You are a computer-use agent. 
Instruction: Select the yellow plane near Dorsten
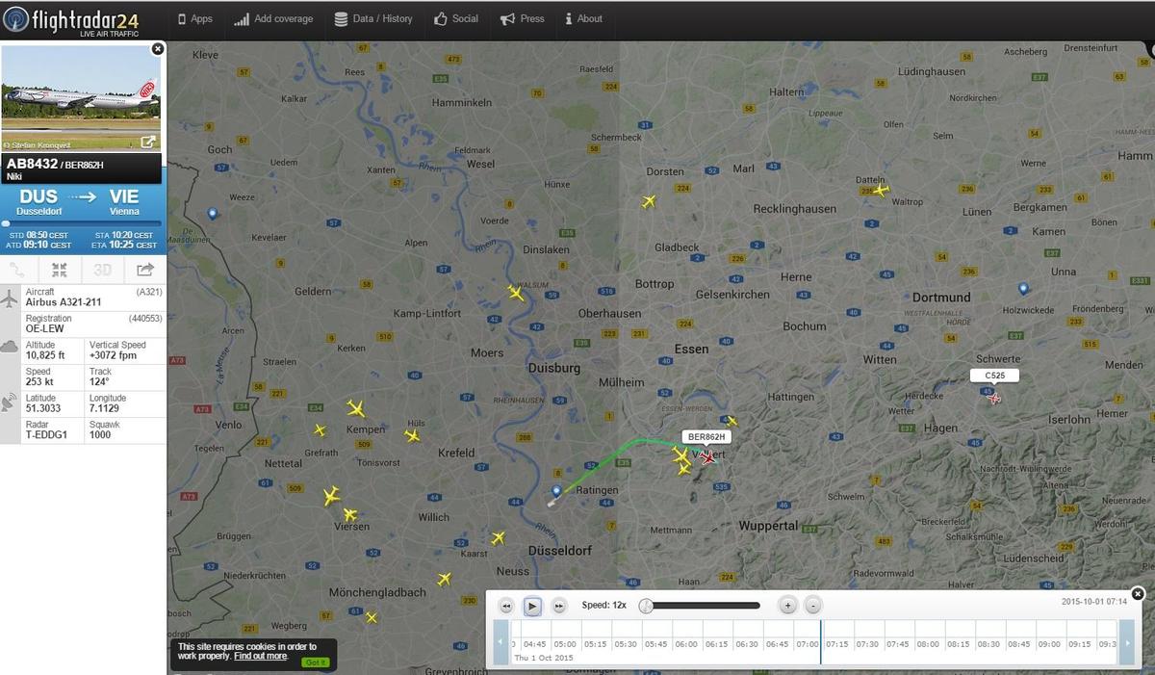(649, 201)
